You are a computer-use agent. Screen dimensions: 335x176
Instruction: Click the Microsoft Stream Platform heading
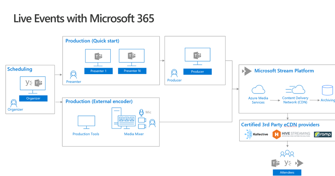coord(284,71)
